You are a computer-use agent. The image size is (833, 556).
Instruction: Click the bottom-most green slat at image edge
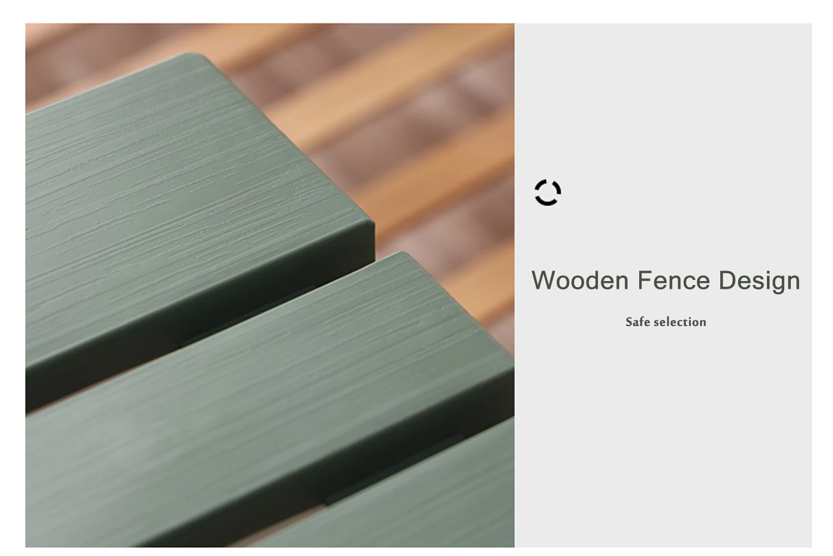tap(422, 500)
